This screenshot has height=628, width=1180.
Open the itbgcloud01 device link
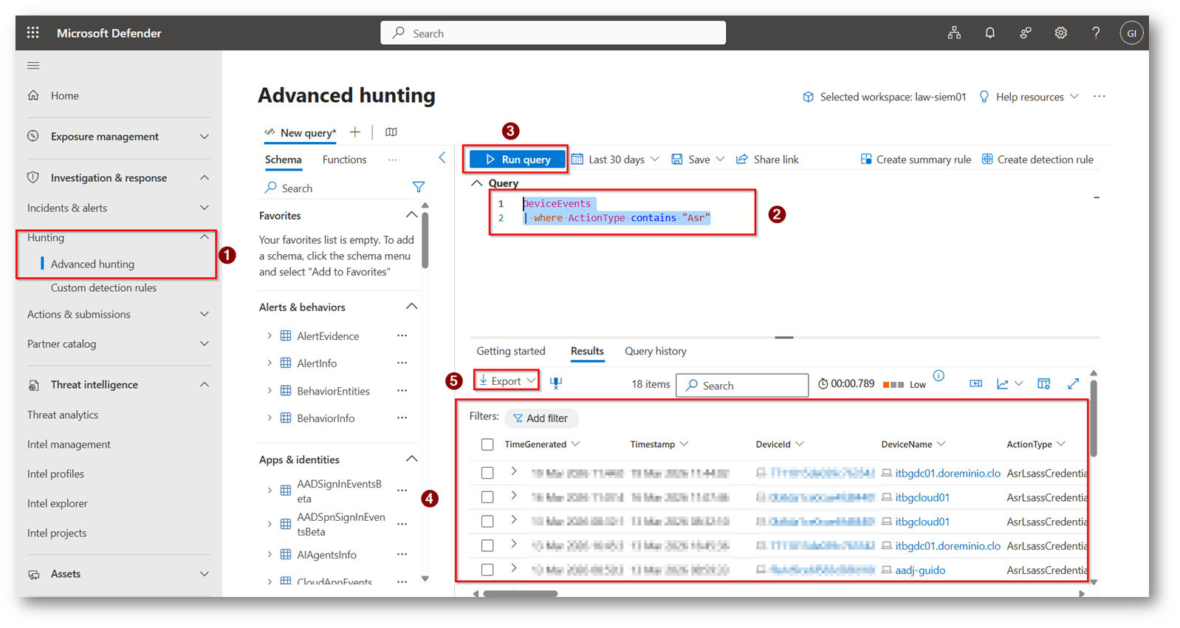[922, 497]
